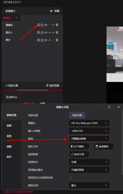This screenshot has width=123, height=194.
Task: Open the 音频输出模式 dropdown
Action: 89,170
